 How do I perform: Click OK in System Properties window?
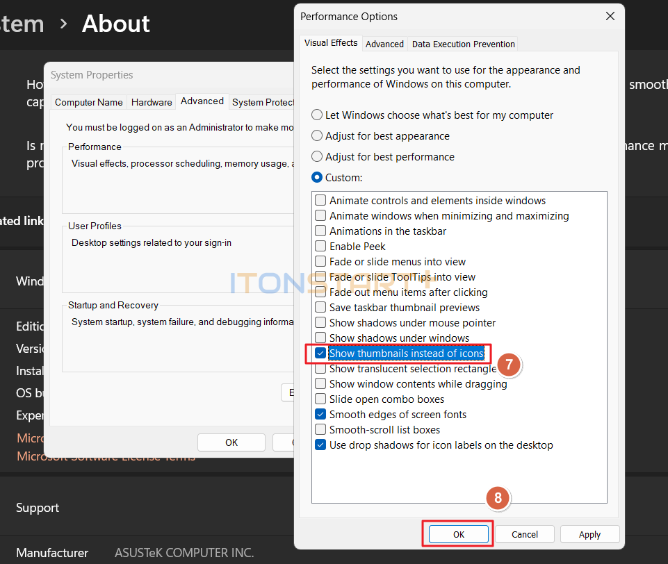point(231,442)
